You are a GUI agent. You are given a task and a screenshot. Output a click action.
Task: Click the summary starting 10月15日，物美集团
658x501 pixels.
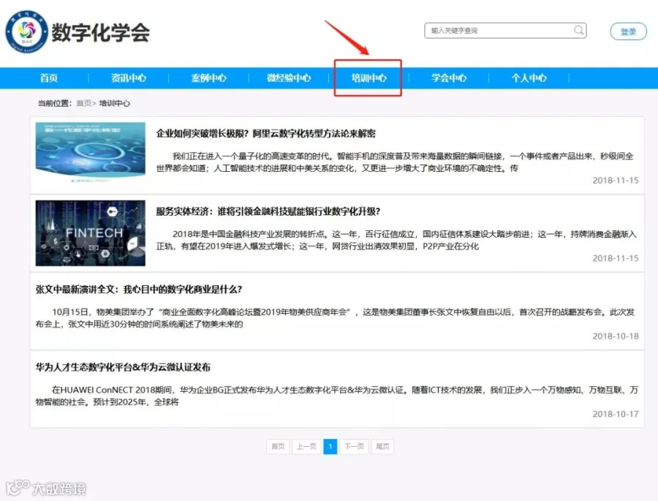[336, 318]
